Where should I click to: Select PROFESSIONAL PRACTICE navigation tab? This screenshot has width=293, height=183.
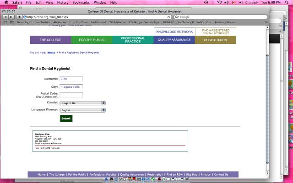tap(133, 40)
